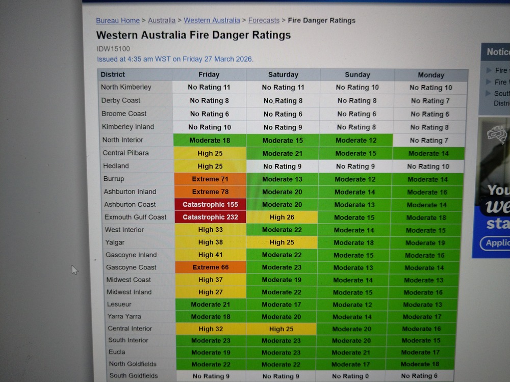Open the first Fire link in Notices
The image size is (510, 382).
[x=501, y=70]
